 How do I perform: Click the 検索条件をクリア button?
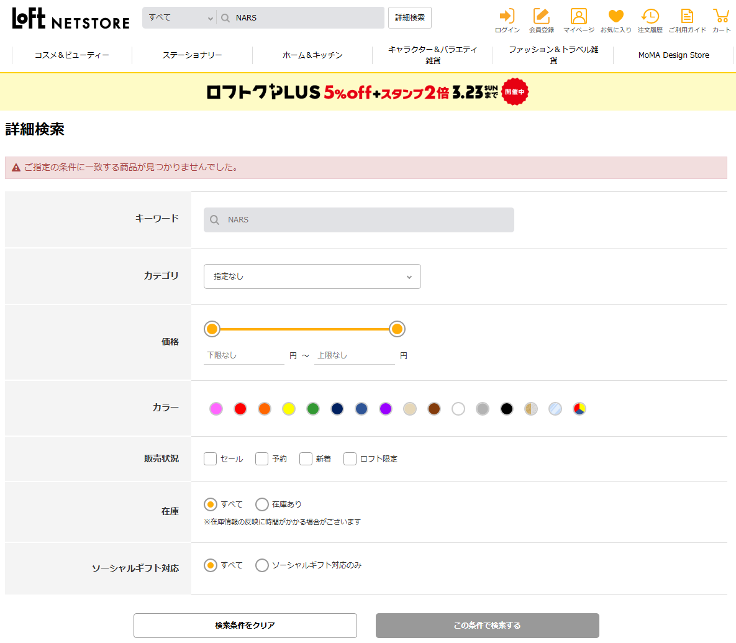[x=245, y=625]
